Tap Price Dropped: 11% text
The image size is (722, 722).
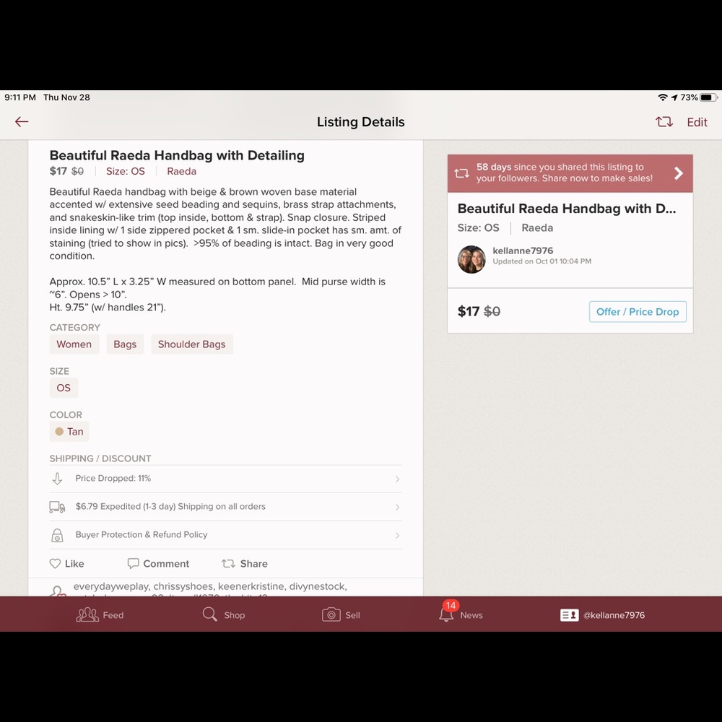point(113,479)
